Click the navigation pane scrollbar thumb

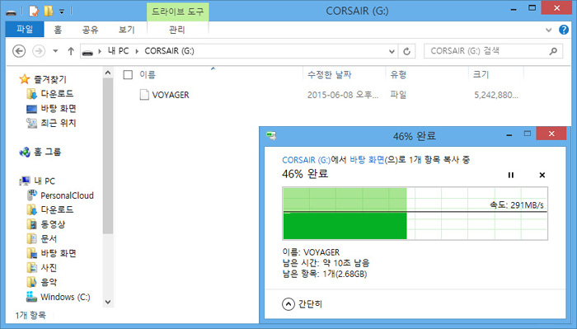(x=108, y=156)
